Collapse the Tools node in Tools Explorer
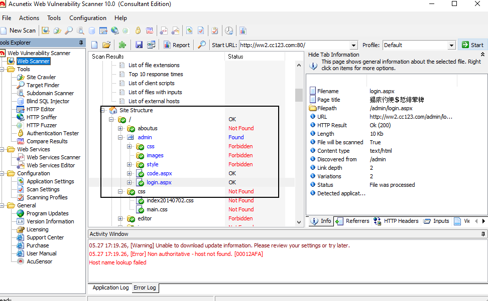The height and width of the screenshot is (301, 488). click(x=2, y=69)
